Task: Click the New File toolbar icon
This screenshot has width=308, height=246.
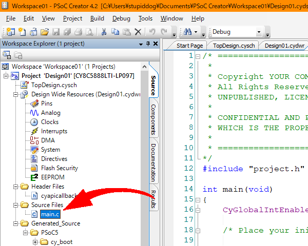Action: [x=22, y=32]
